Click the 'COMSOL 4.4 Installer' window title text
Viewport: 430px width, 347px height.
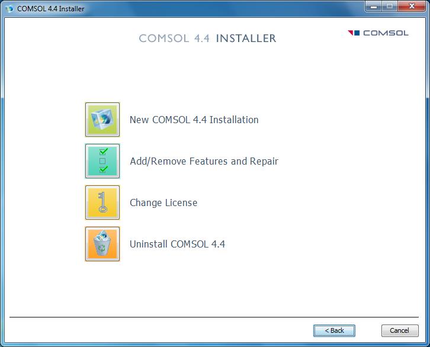pyautogui.click(x=50, y=9)
